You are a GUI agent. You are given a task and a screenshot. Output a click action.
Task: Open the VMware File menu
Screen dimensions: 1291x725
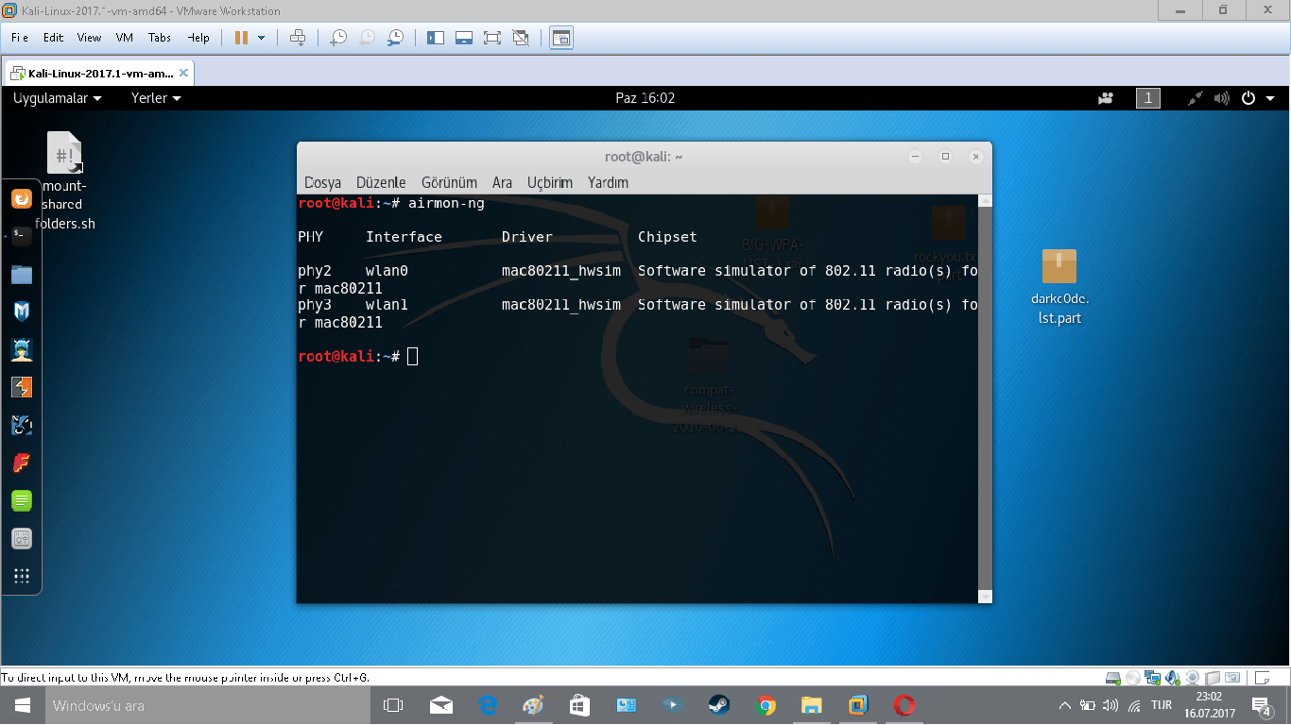tap(20, 38)
